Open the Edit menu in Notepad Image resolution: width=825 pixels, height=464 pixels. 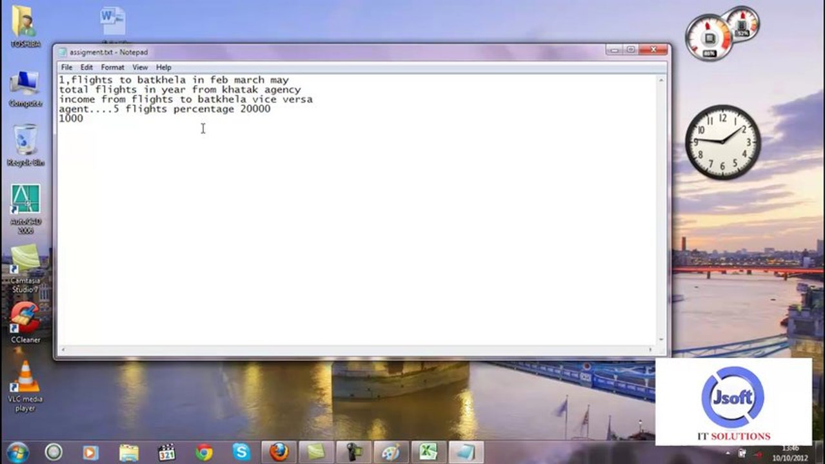pyautogui.click(x=86, y=67)
